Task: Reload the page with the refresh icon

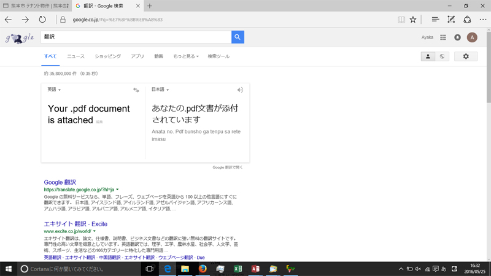Action: pos(42,20)
